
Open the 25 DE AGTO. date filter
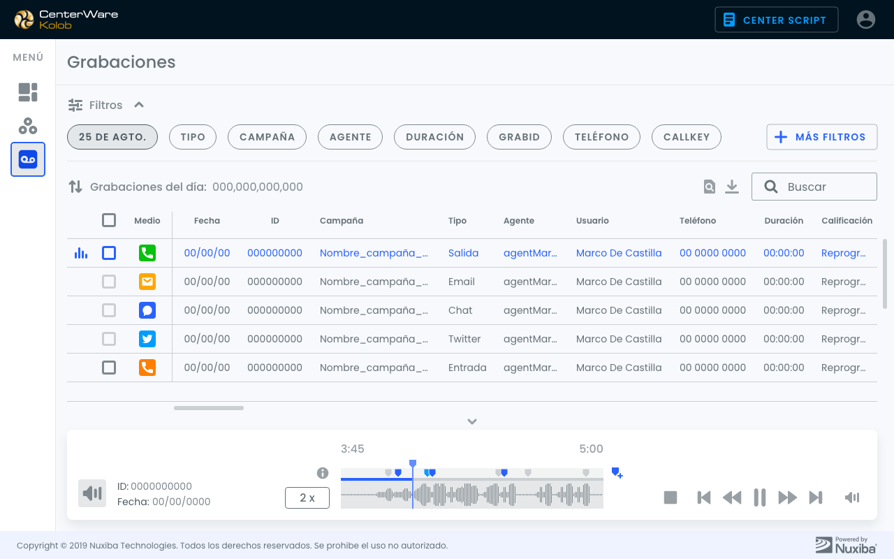click(x=112, y=137)
